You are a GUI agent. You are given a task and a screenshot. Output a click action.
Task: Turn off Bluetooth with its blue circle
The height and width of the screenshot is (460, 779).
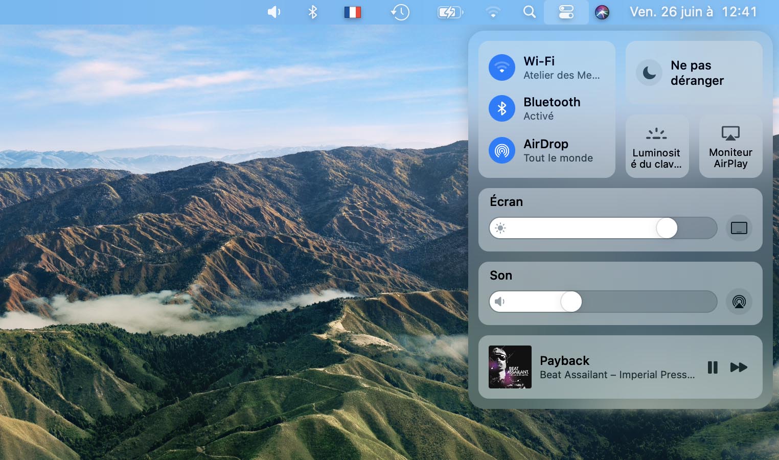pos(502,108)
